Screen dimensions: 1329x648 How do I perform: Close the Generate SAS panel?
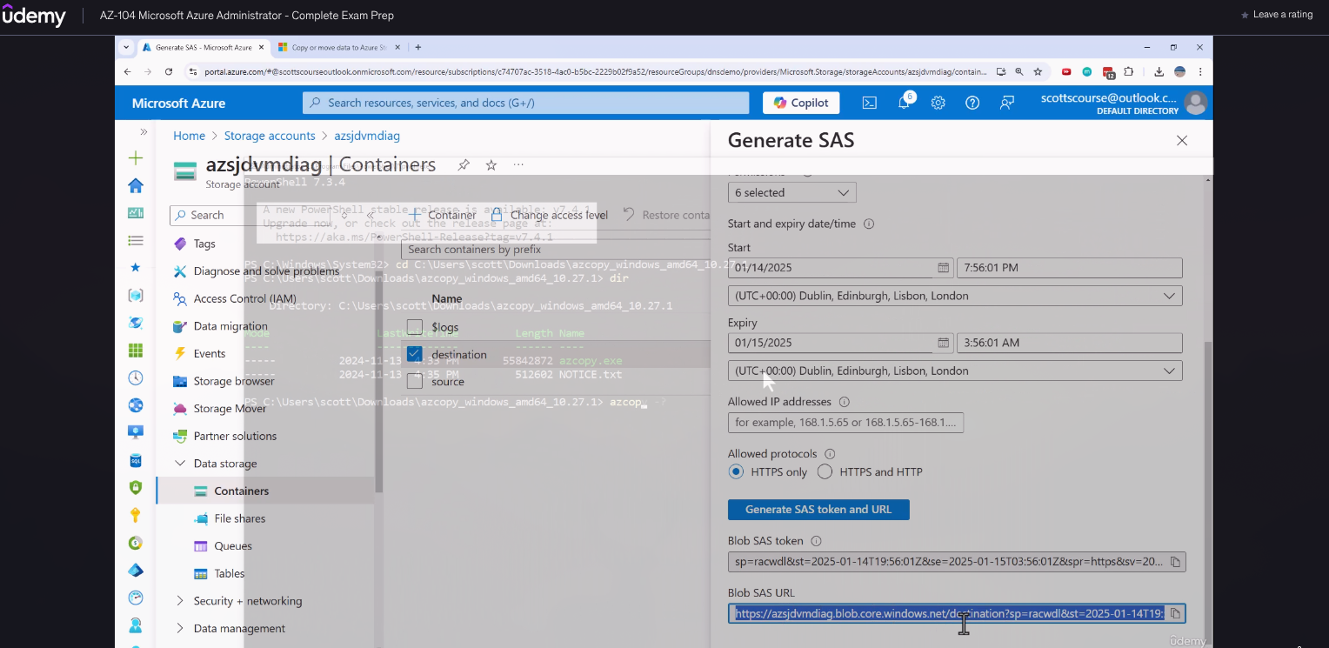[x=1181, y=140]
